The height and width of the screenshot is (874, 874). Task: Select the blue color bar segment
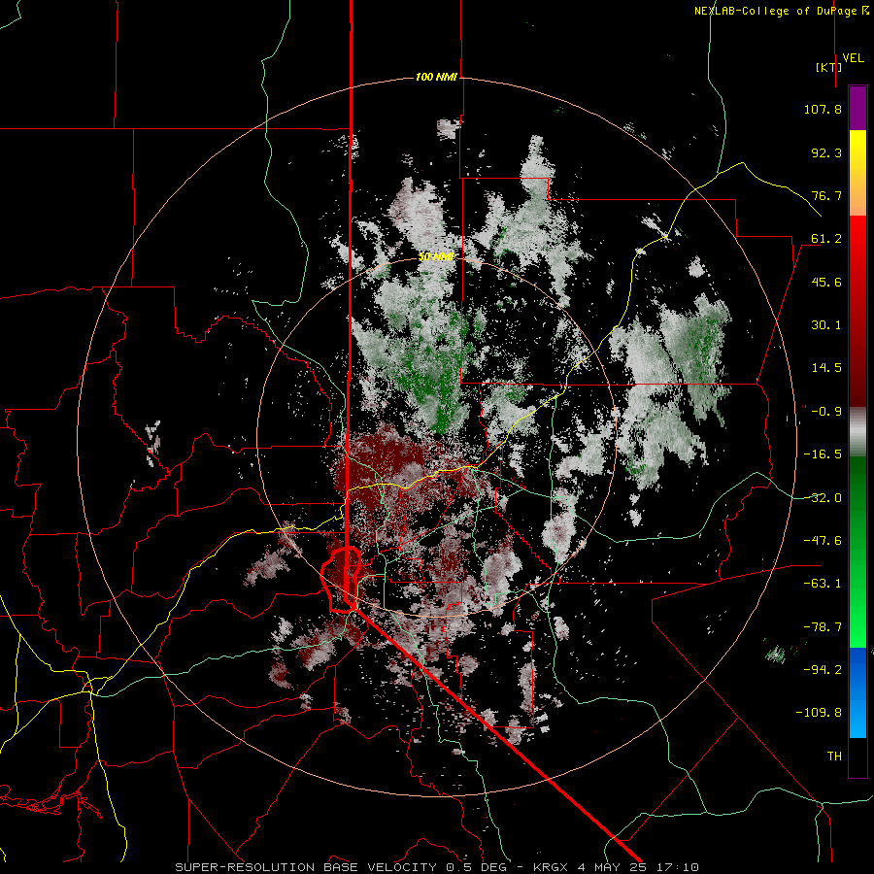(857, 692)
